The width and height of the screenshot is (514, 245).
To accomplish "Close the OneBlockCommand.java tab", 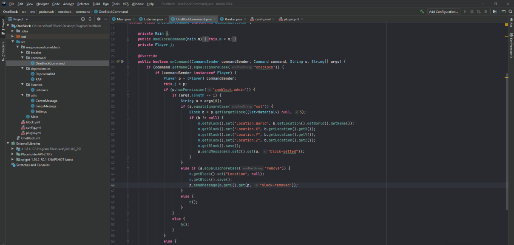I will coord(215,19).
